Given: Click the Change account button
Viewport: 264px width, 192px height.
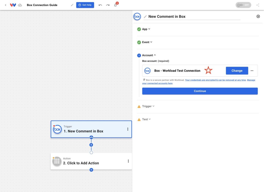Looking at the screenshot, I should 237,71.
